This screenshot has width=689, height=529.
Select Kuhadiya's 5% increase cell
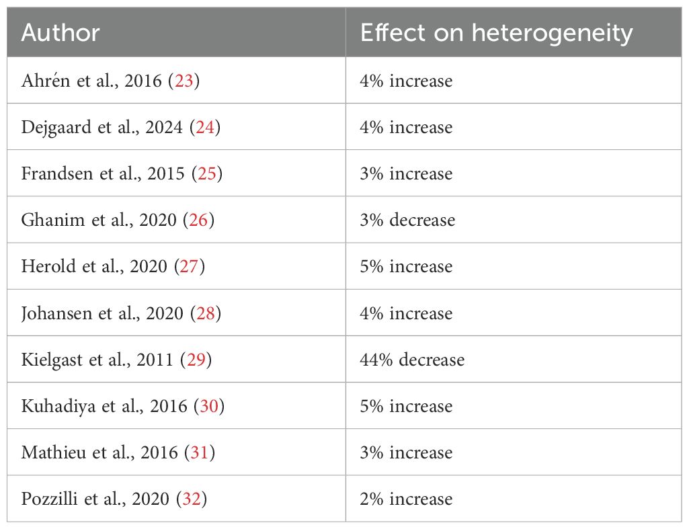click(x=406, y=406)
